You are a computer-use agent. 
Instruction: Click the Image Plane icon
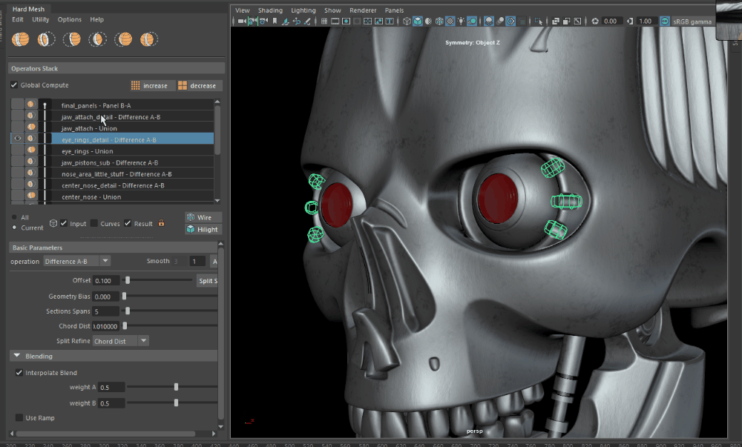[286, 21]
